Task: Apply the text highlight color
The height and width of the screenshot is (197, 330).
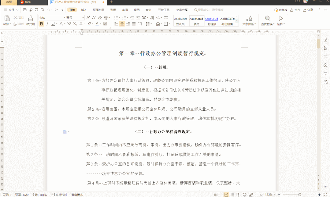Action: coord(89,24)
